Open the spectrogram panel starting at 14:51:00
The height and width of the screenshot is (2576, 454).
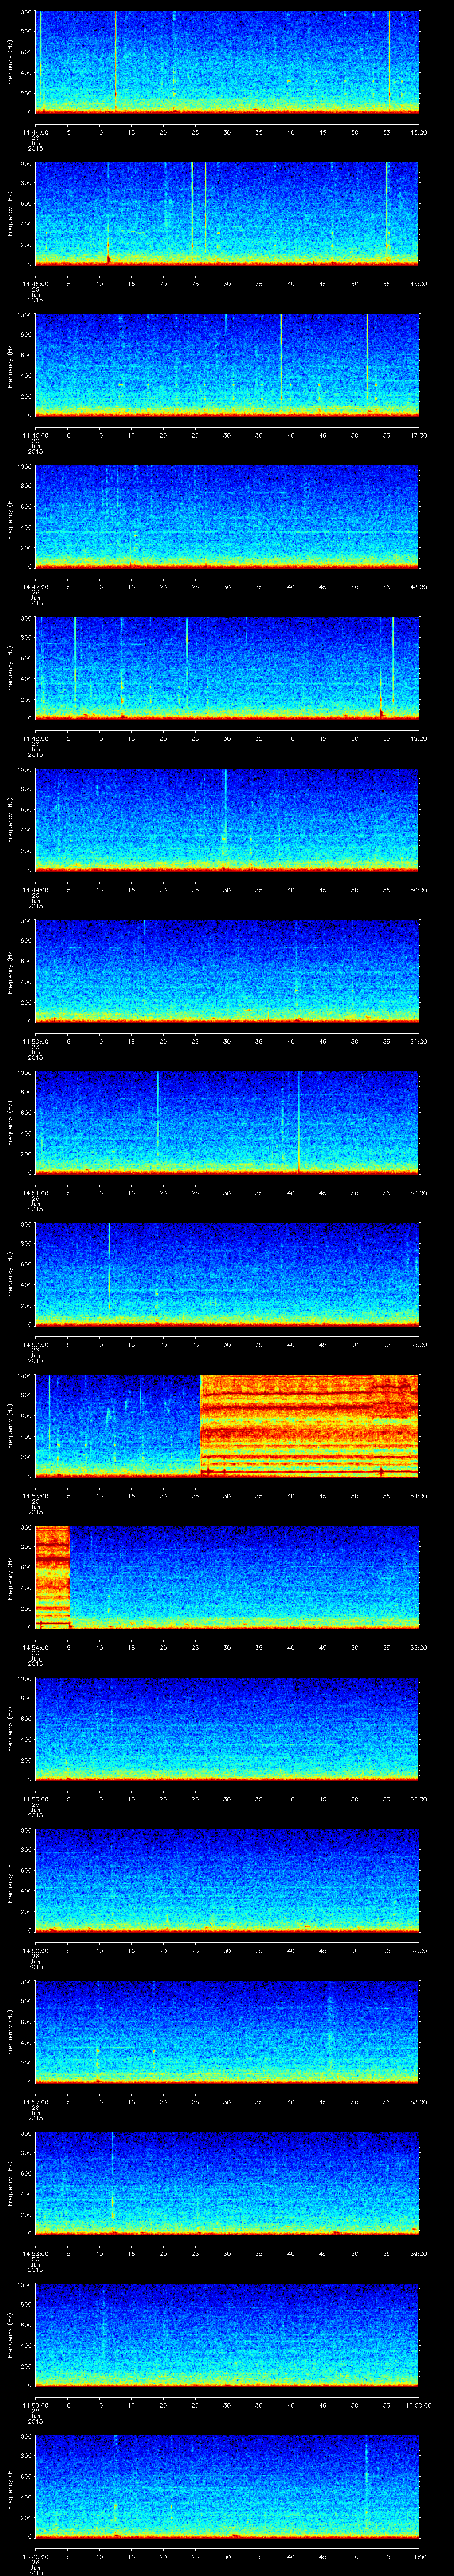pos(227,1122)
